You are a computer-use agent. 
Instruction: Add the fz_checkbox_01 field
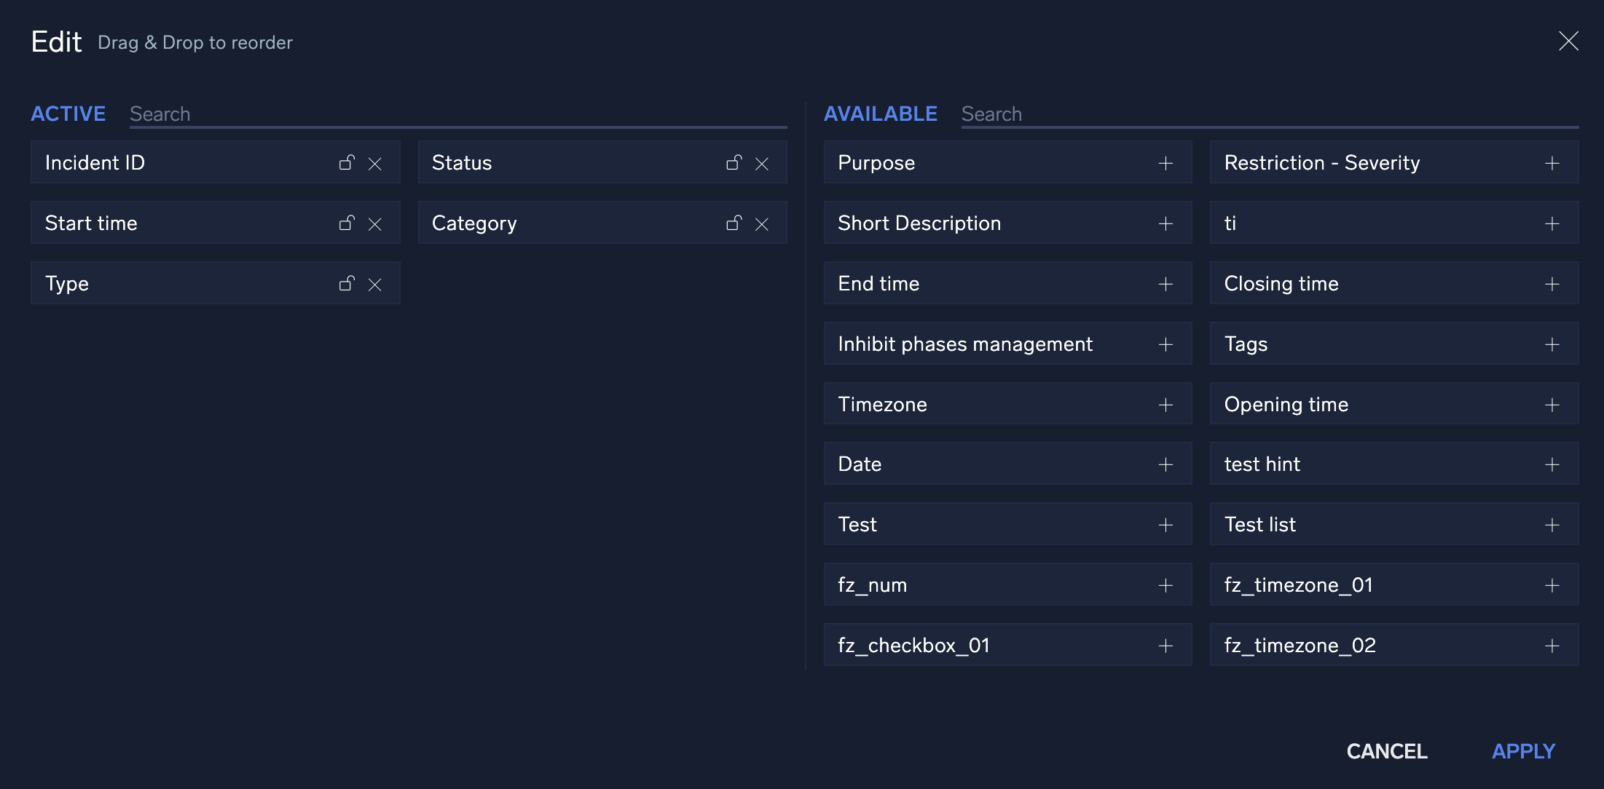click(x=1165, y=646)
